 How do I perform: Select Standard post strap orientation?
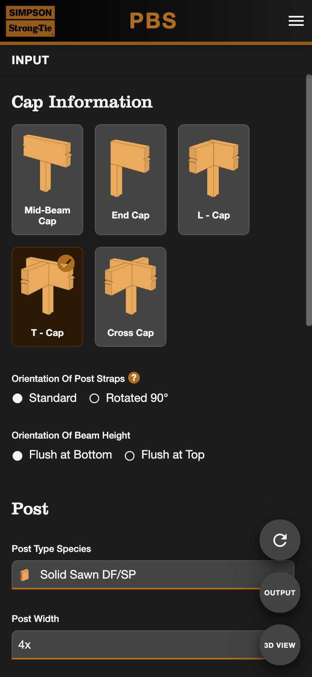click(x=17, y=398)
